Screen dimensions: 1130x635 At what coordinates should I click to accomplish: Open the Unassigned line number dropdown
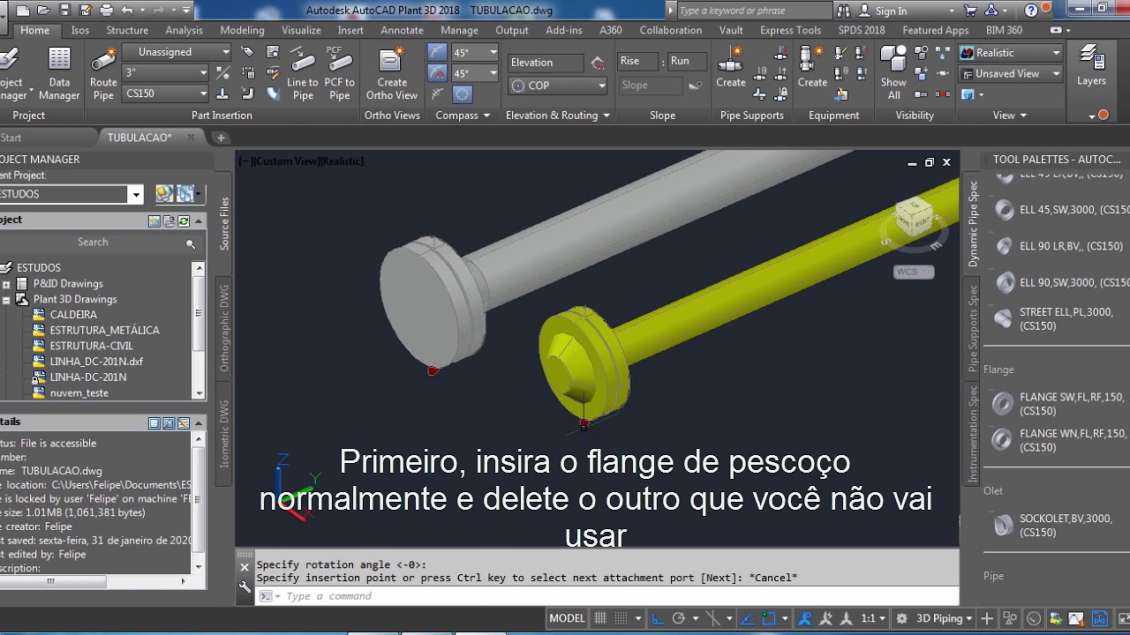click(177, 52)
